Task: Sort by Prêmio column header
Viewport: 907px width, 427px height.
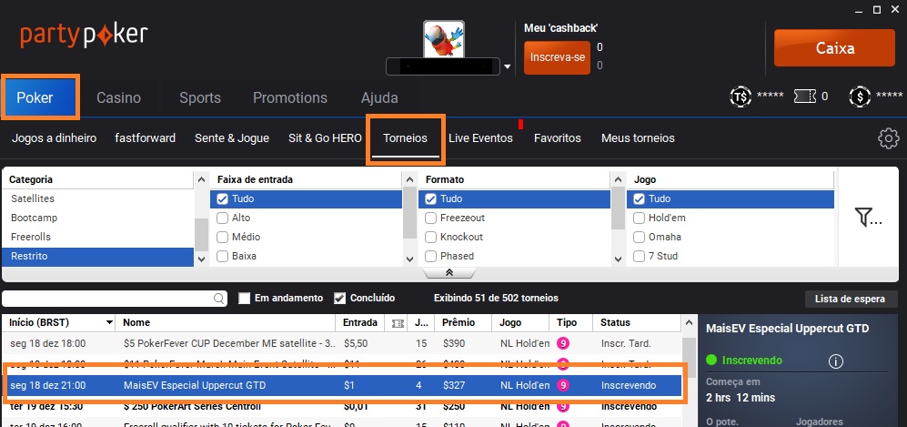Action: 463,322
